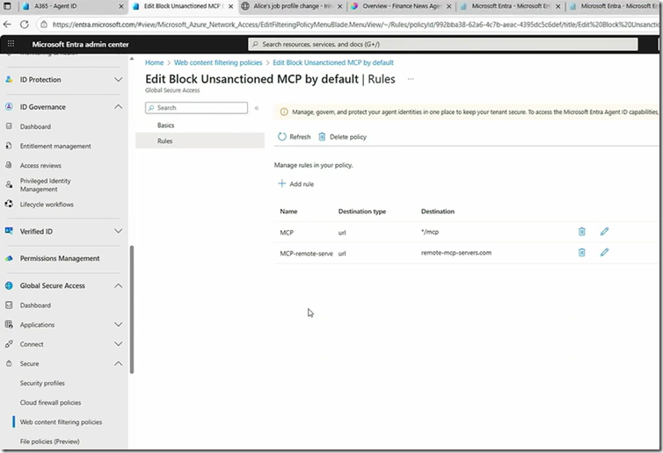Open the app launcher waffle icon

pyautogui.click(x=11, y=44)
